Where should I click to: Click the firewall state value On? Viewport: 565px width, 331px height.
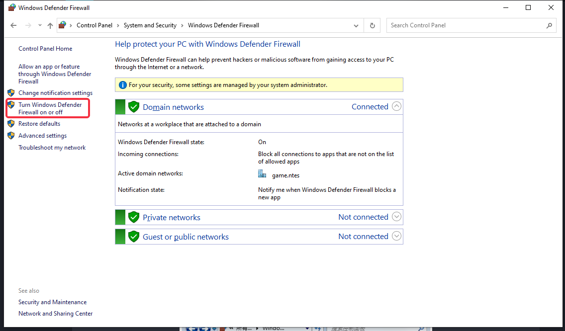tap(262, 142)
